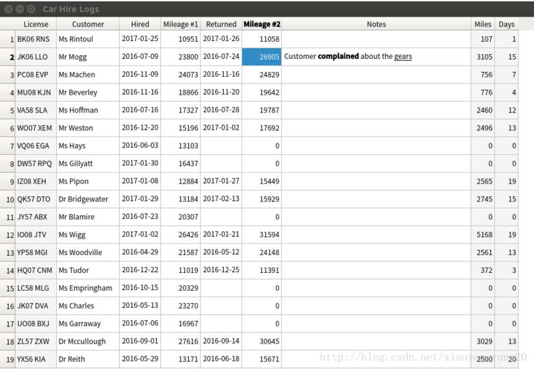Select customer cell Dr Mccullough
534x373 pixels.
click(88, 341)
